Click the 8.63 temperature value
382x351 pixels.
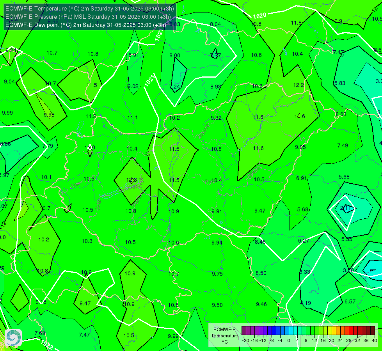[x=341, y=114]
